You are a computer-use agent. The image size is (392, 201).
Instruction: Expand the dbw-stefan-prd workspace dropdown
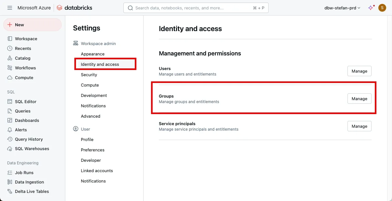pos(342,8)
